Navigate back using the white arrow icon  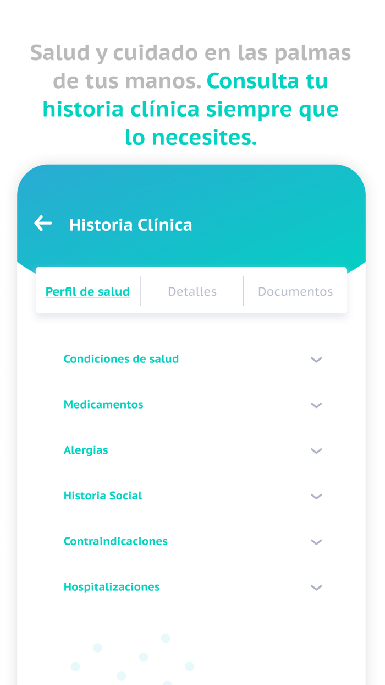point(43,223)
